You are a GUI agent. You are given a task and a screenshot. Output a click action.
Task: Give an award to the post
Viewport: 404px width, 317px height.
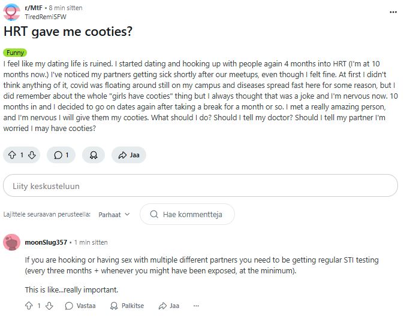pyautogui.click(x=94, y=155)
